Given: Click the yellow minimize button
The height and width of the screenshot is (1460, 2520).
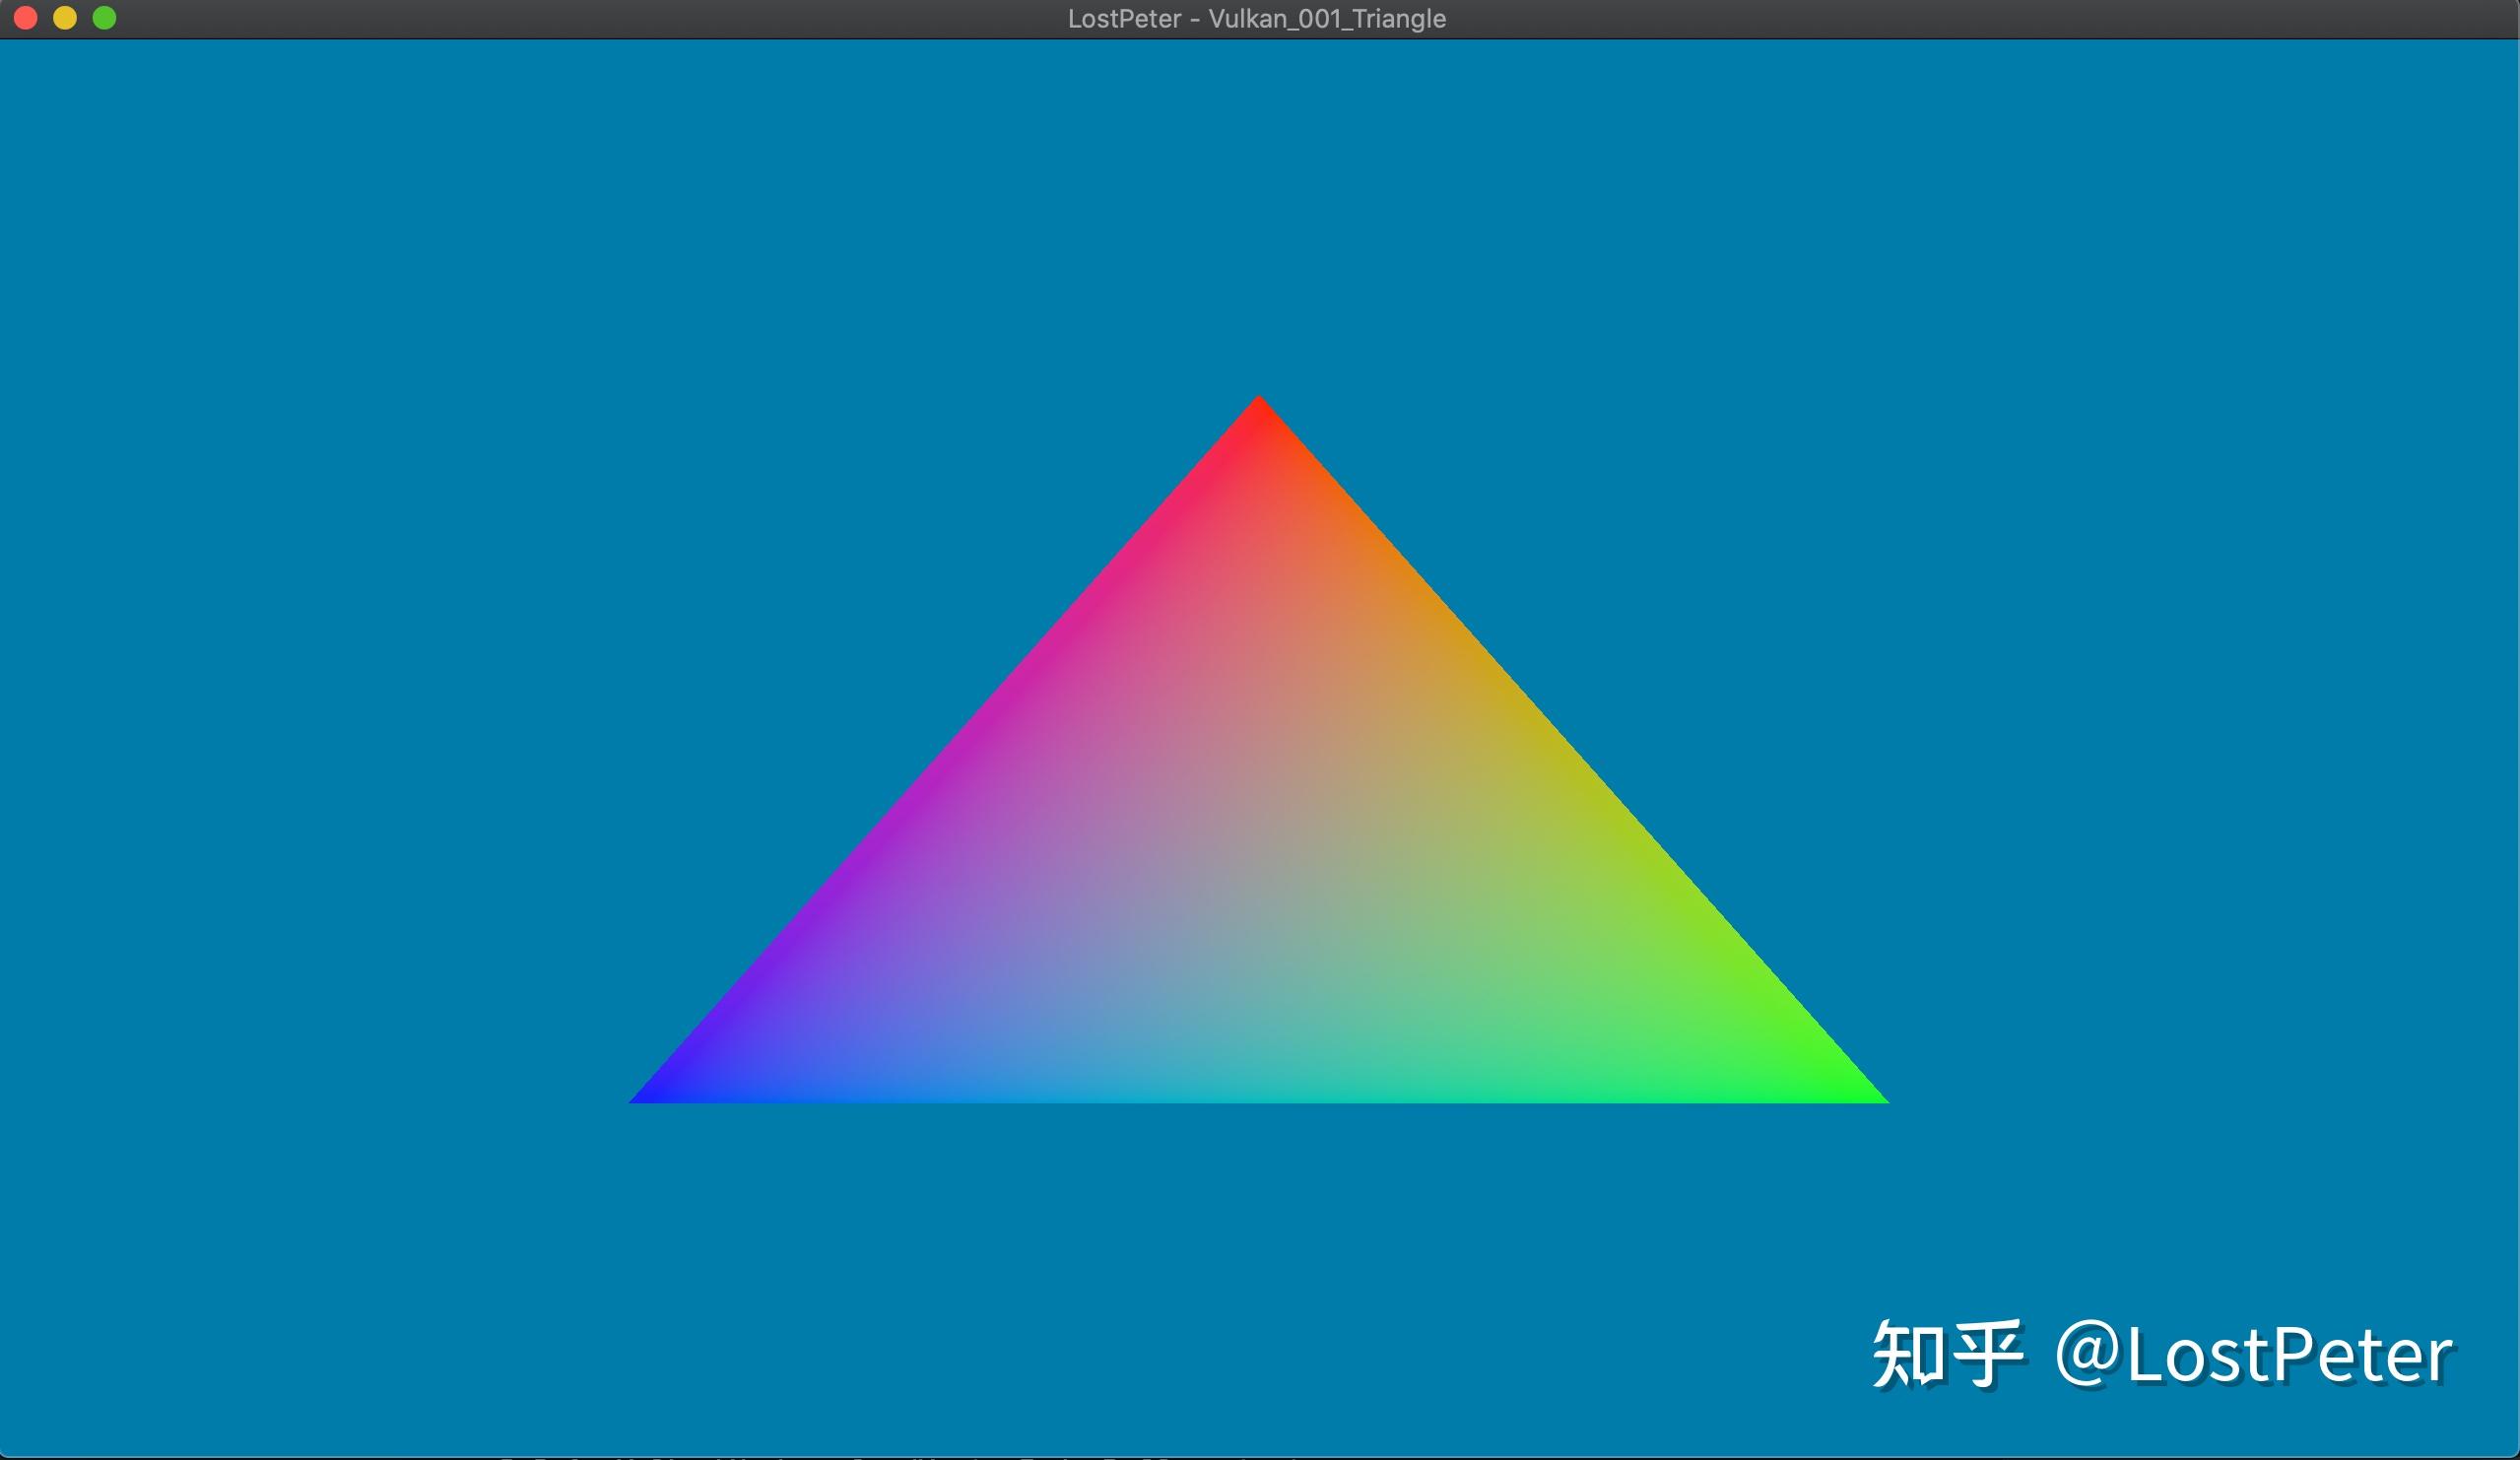Looking at the screenshot, I should point(64,17).
